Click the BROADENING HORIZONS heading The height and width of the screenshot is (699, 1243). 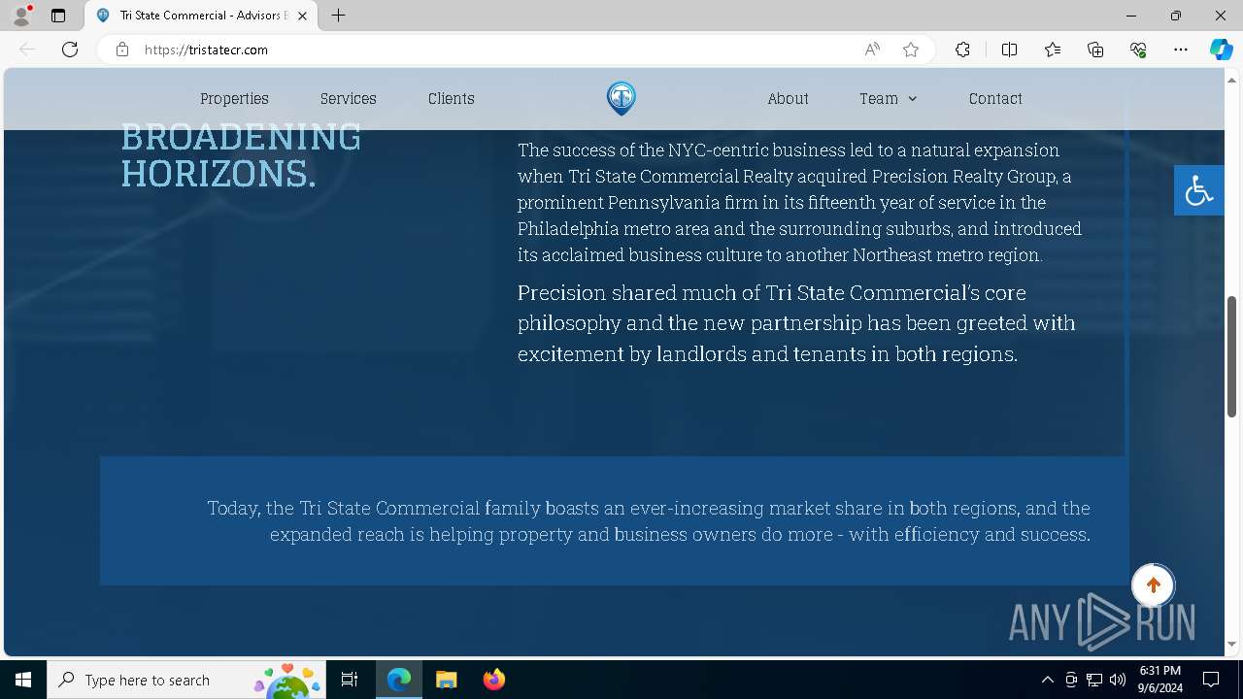coord(241,155)
